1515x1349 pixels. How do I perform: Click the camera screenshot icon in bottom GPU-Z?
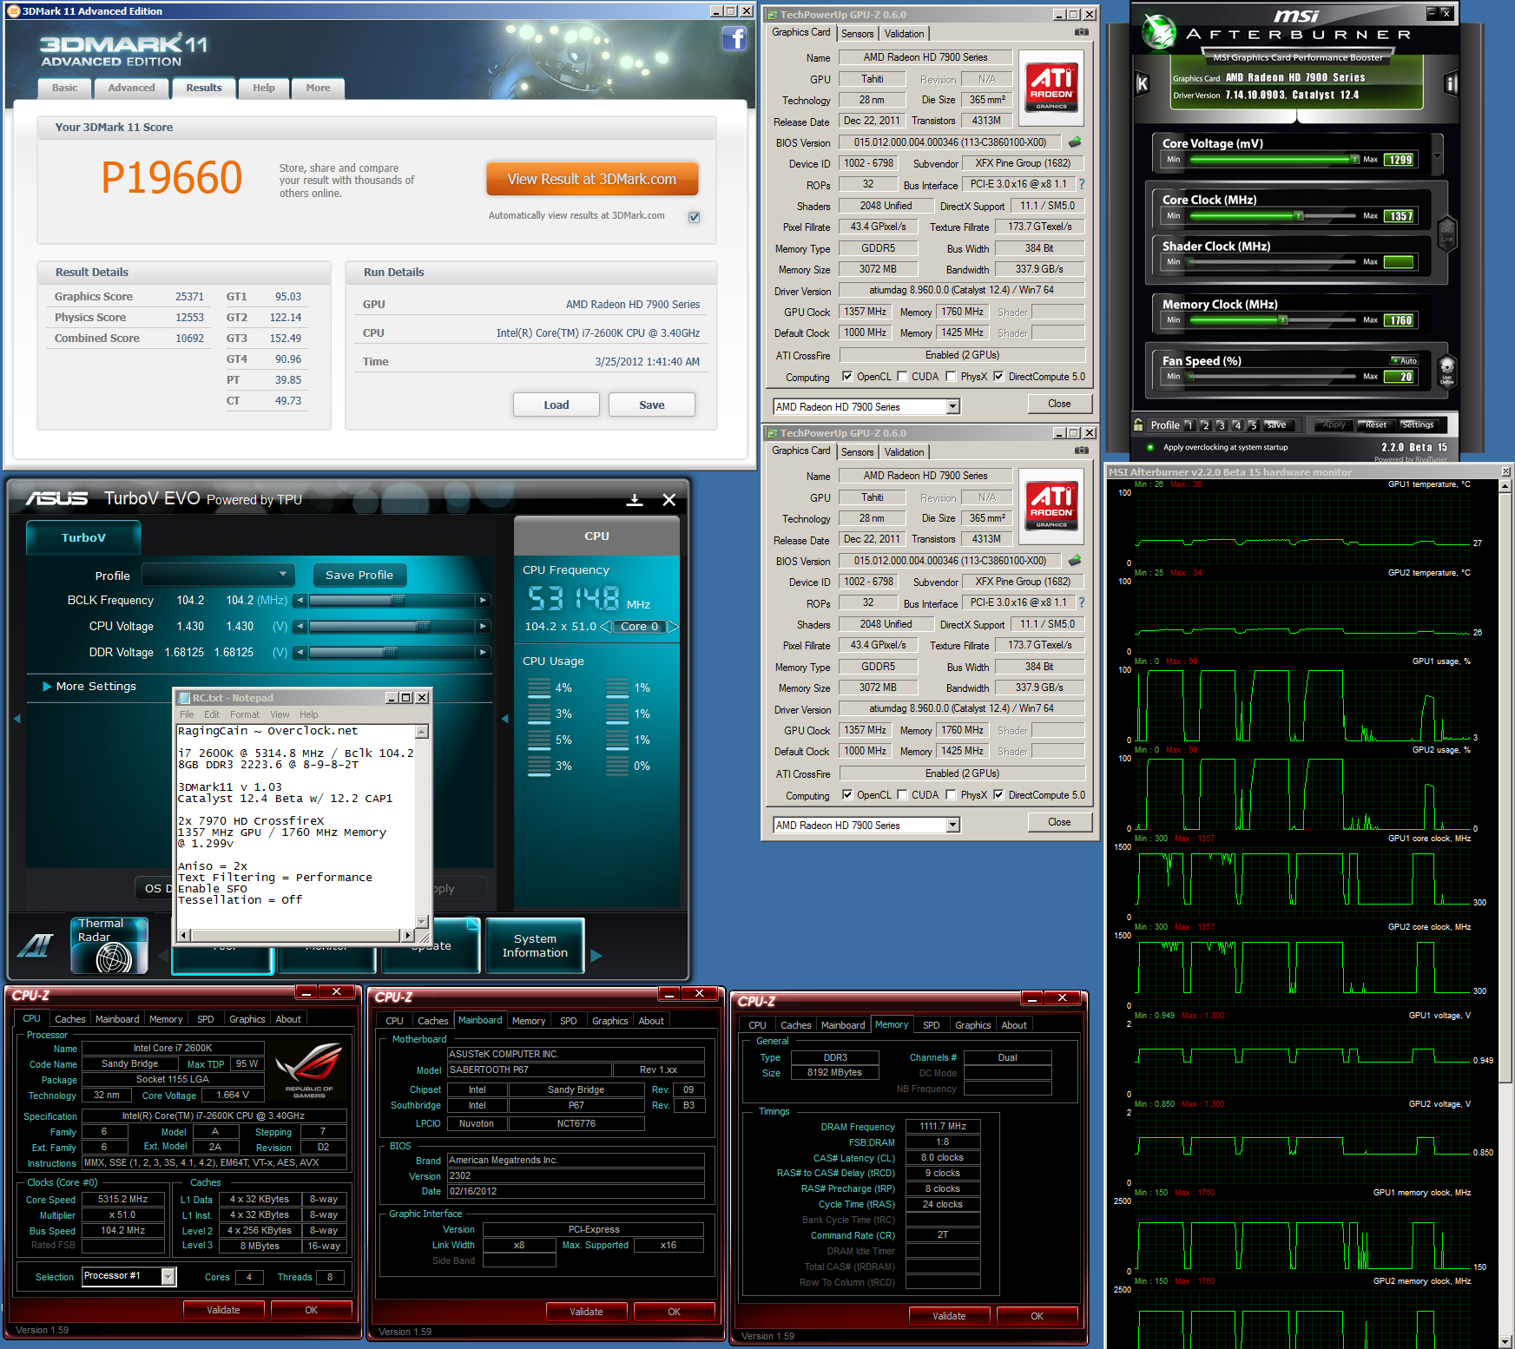pos(1081,451)
